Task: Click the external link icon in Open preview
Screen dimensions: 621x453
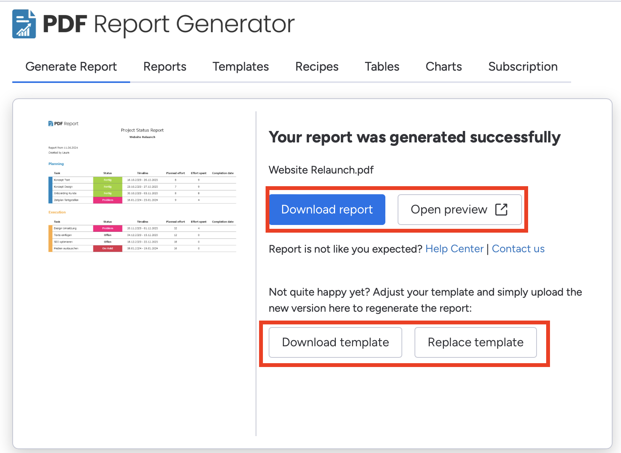Action: click(x=501, y=210)
